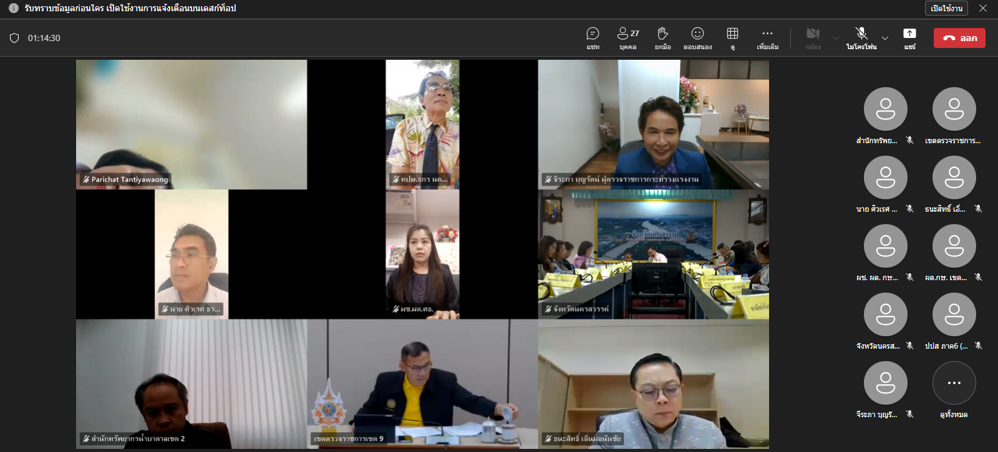Click the info icon in notification banner
998x452 pixels.
13,8
